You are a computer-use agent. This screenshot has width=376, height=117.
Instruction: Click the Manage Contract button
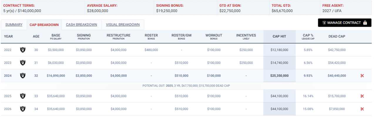pyautogui.click(x=345, y=23)
